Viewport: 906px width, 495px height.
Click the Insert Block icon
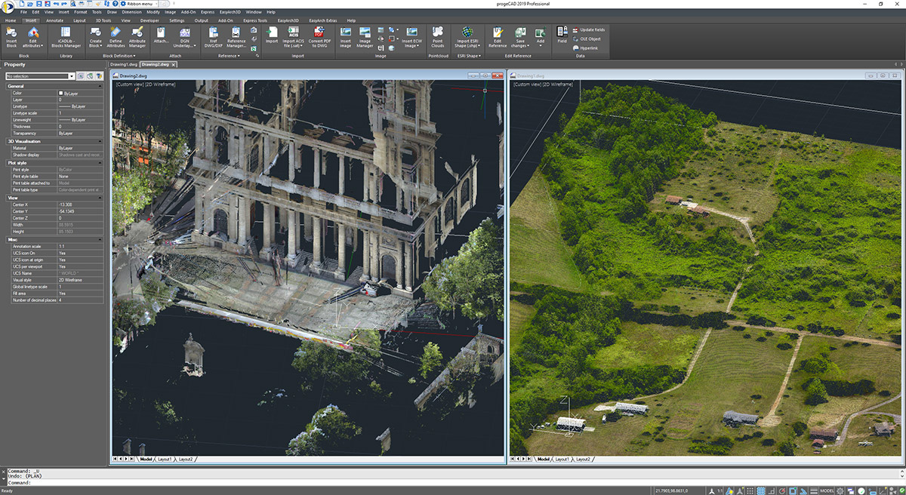click(x=11, y=39)
